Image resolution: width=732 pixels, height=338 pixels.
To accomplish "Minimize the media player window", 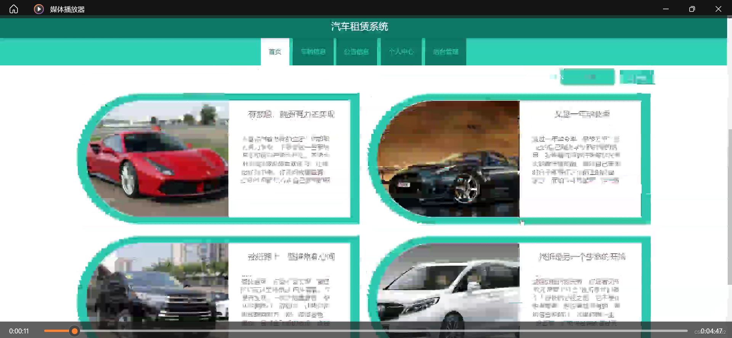I will point(666,9).
